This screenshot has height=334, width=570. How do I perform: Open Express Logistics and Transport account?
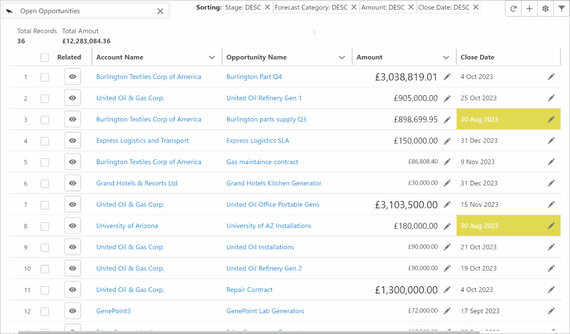(x=142, y=141)
